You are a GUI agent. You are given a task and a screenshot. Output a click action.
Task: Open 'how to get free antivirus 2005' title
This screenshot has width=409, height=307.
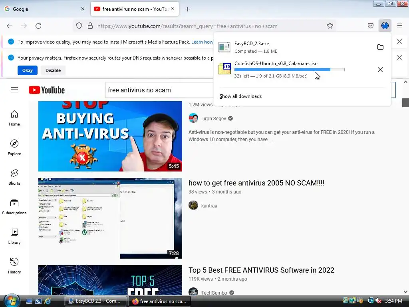tap(256, 183)
